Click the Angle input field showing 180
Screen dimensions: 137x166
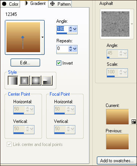[62, 29]
